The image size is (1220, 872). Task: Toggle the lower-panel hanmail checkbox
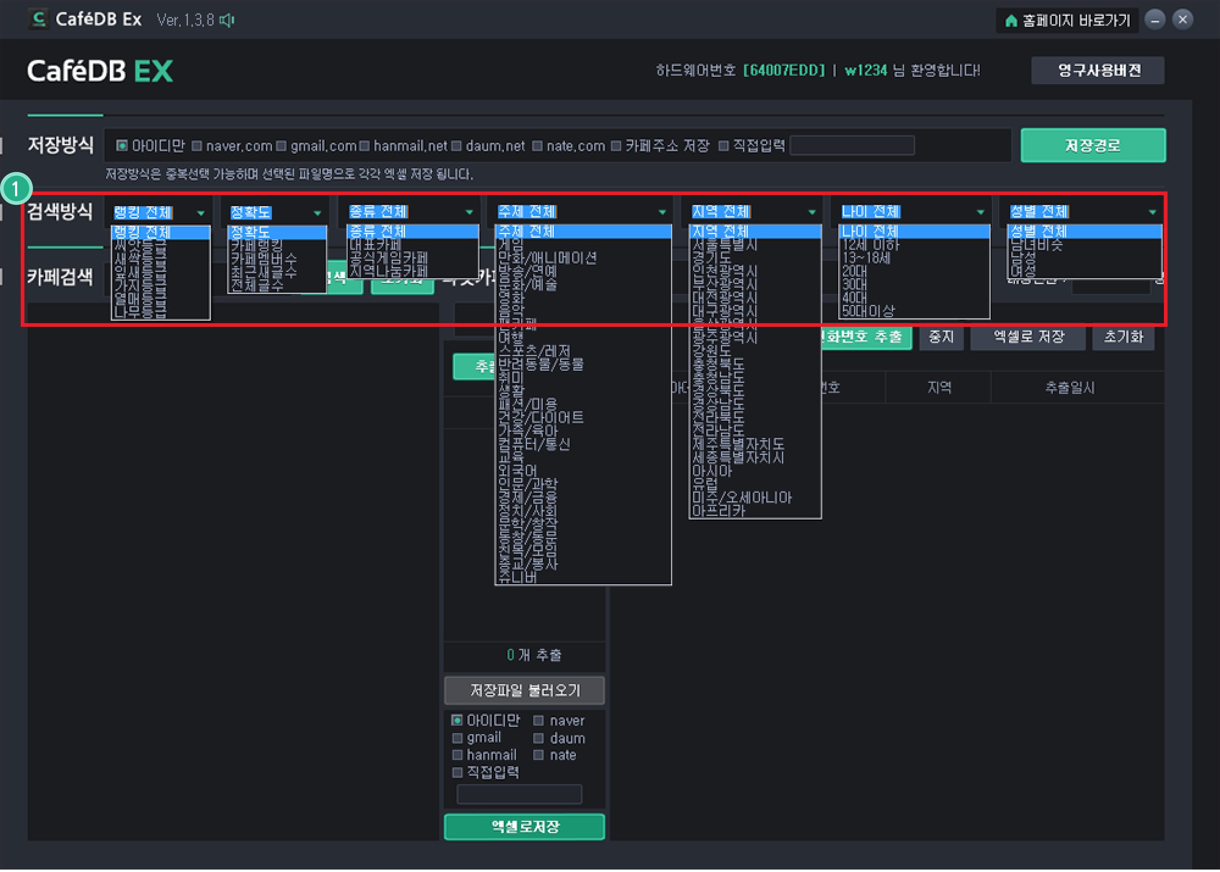pyautogui.click(x=457, y=755)
